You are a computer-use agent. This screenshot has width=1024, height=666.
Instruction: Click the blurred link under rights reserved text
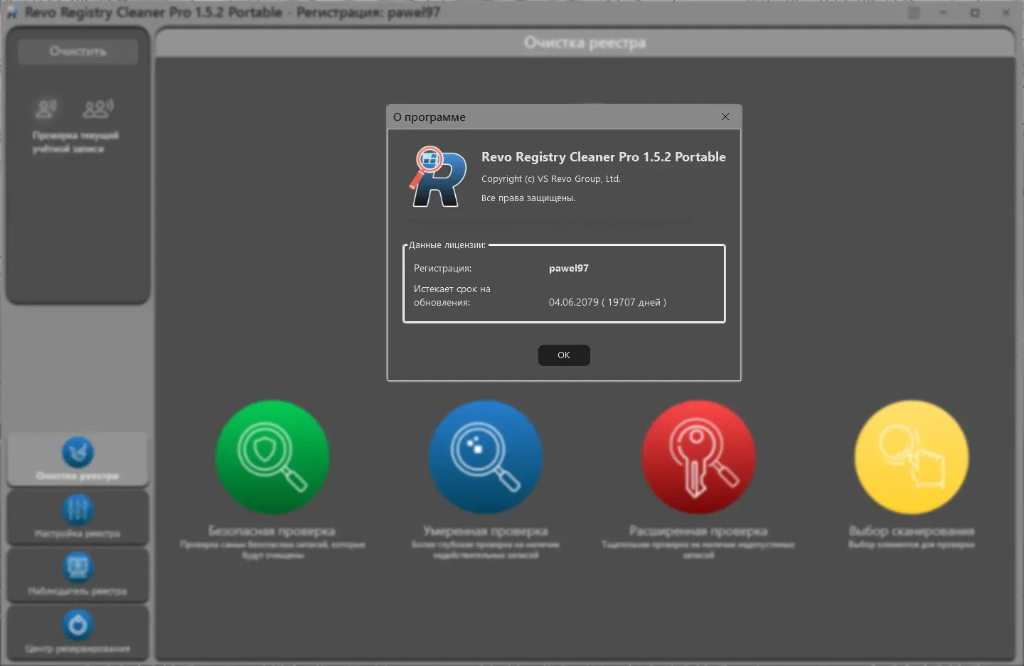[x=551, y=222]
